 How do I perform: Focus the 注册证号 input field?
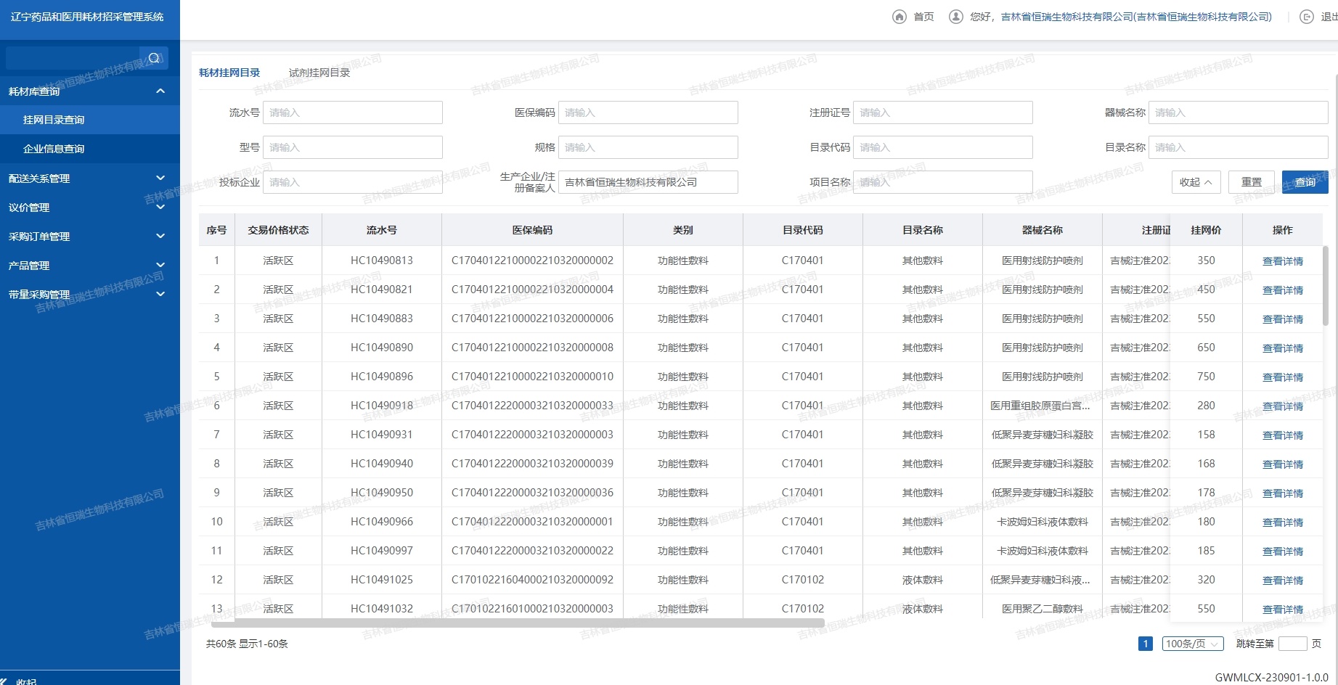(x=942, y=112)
